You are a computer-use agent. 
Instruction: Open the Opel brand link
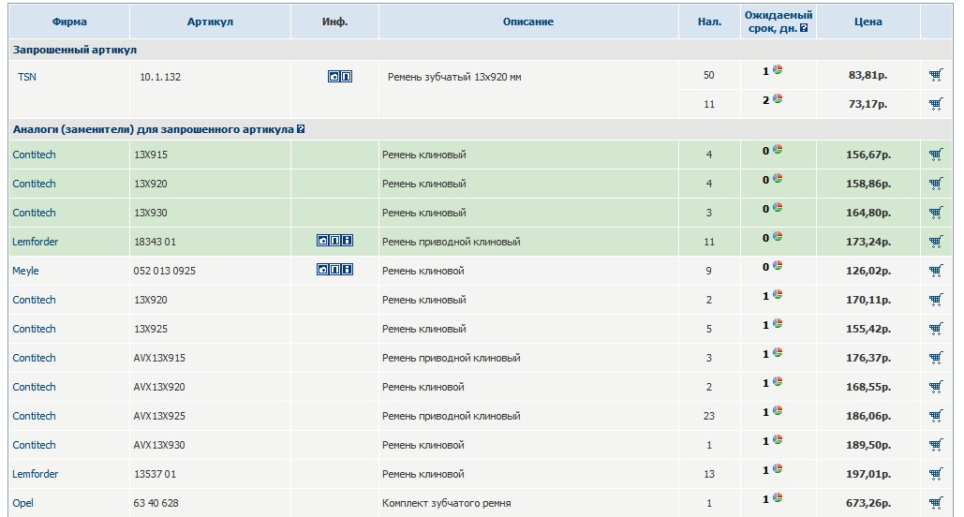(22, 503)
